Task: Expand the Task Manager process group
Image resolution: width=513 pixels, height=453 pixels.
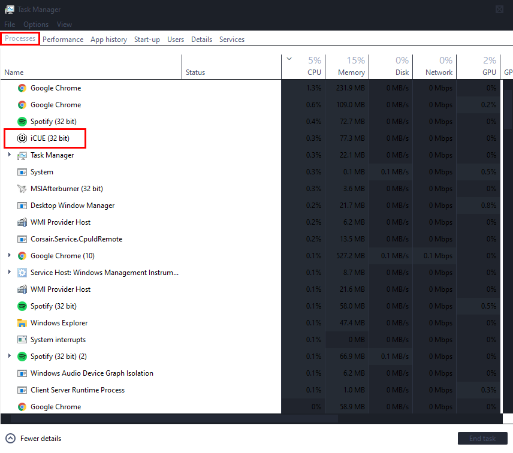Action: [10, 155]
